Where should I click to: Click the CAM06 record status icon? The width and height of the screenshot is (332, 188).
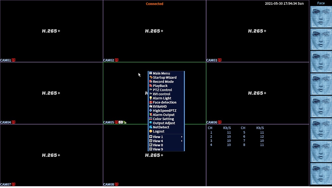[219, 122]
